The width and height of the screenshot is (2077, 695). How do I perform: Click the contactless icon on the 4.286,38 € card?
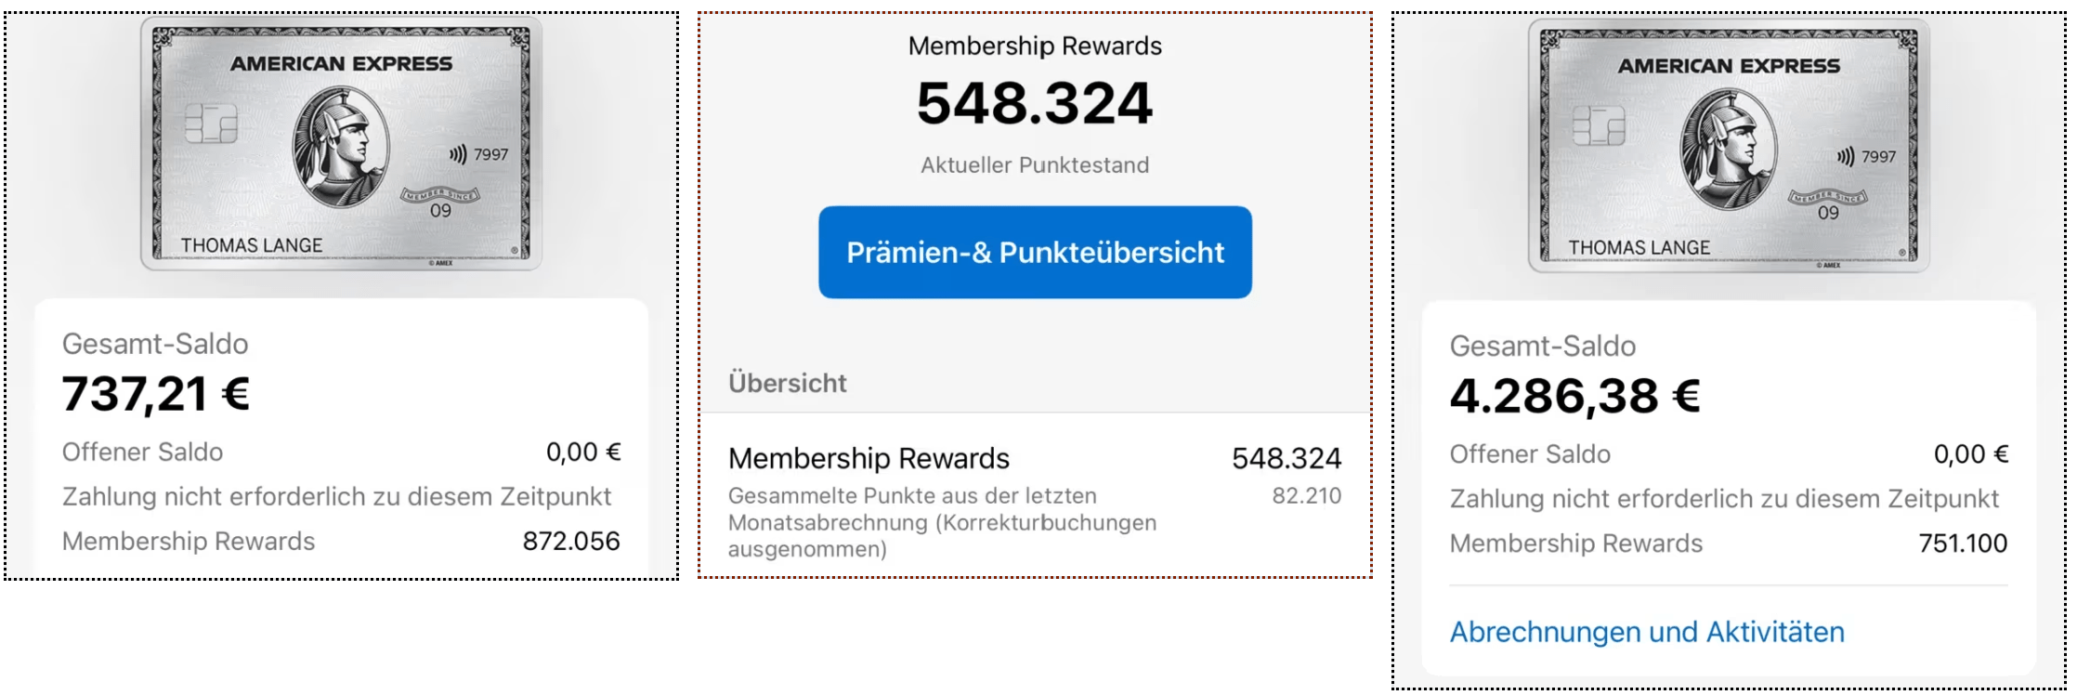1846,156
